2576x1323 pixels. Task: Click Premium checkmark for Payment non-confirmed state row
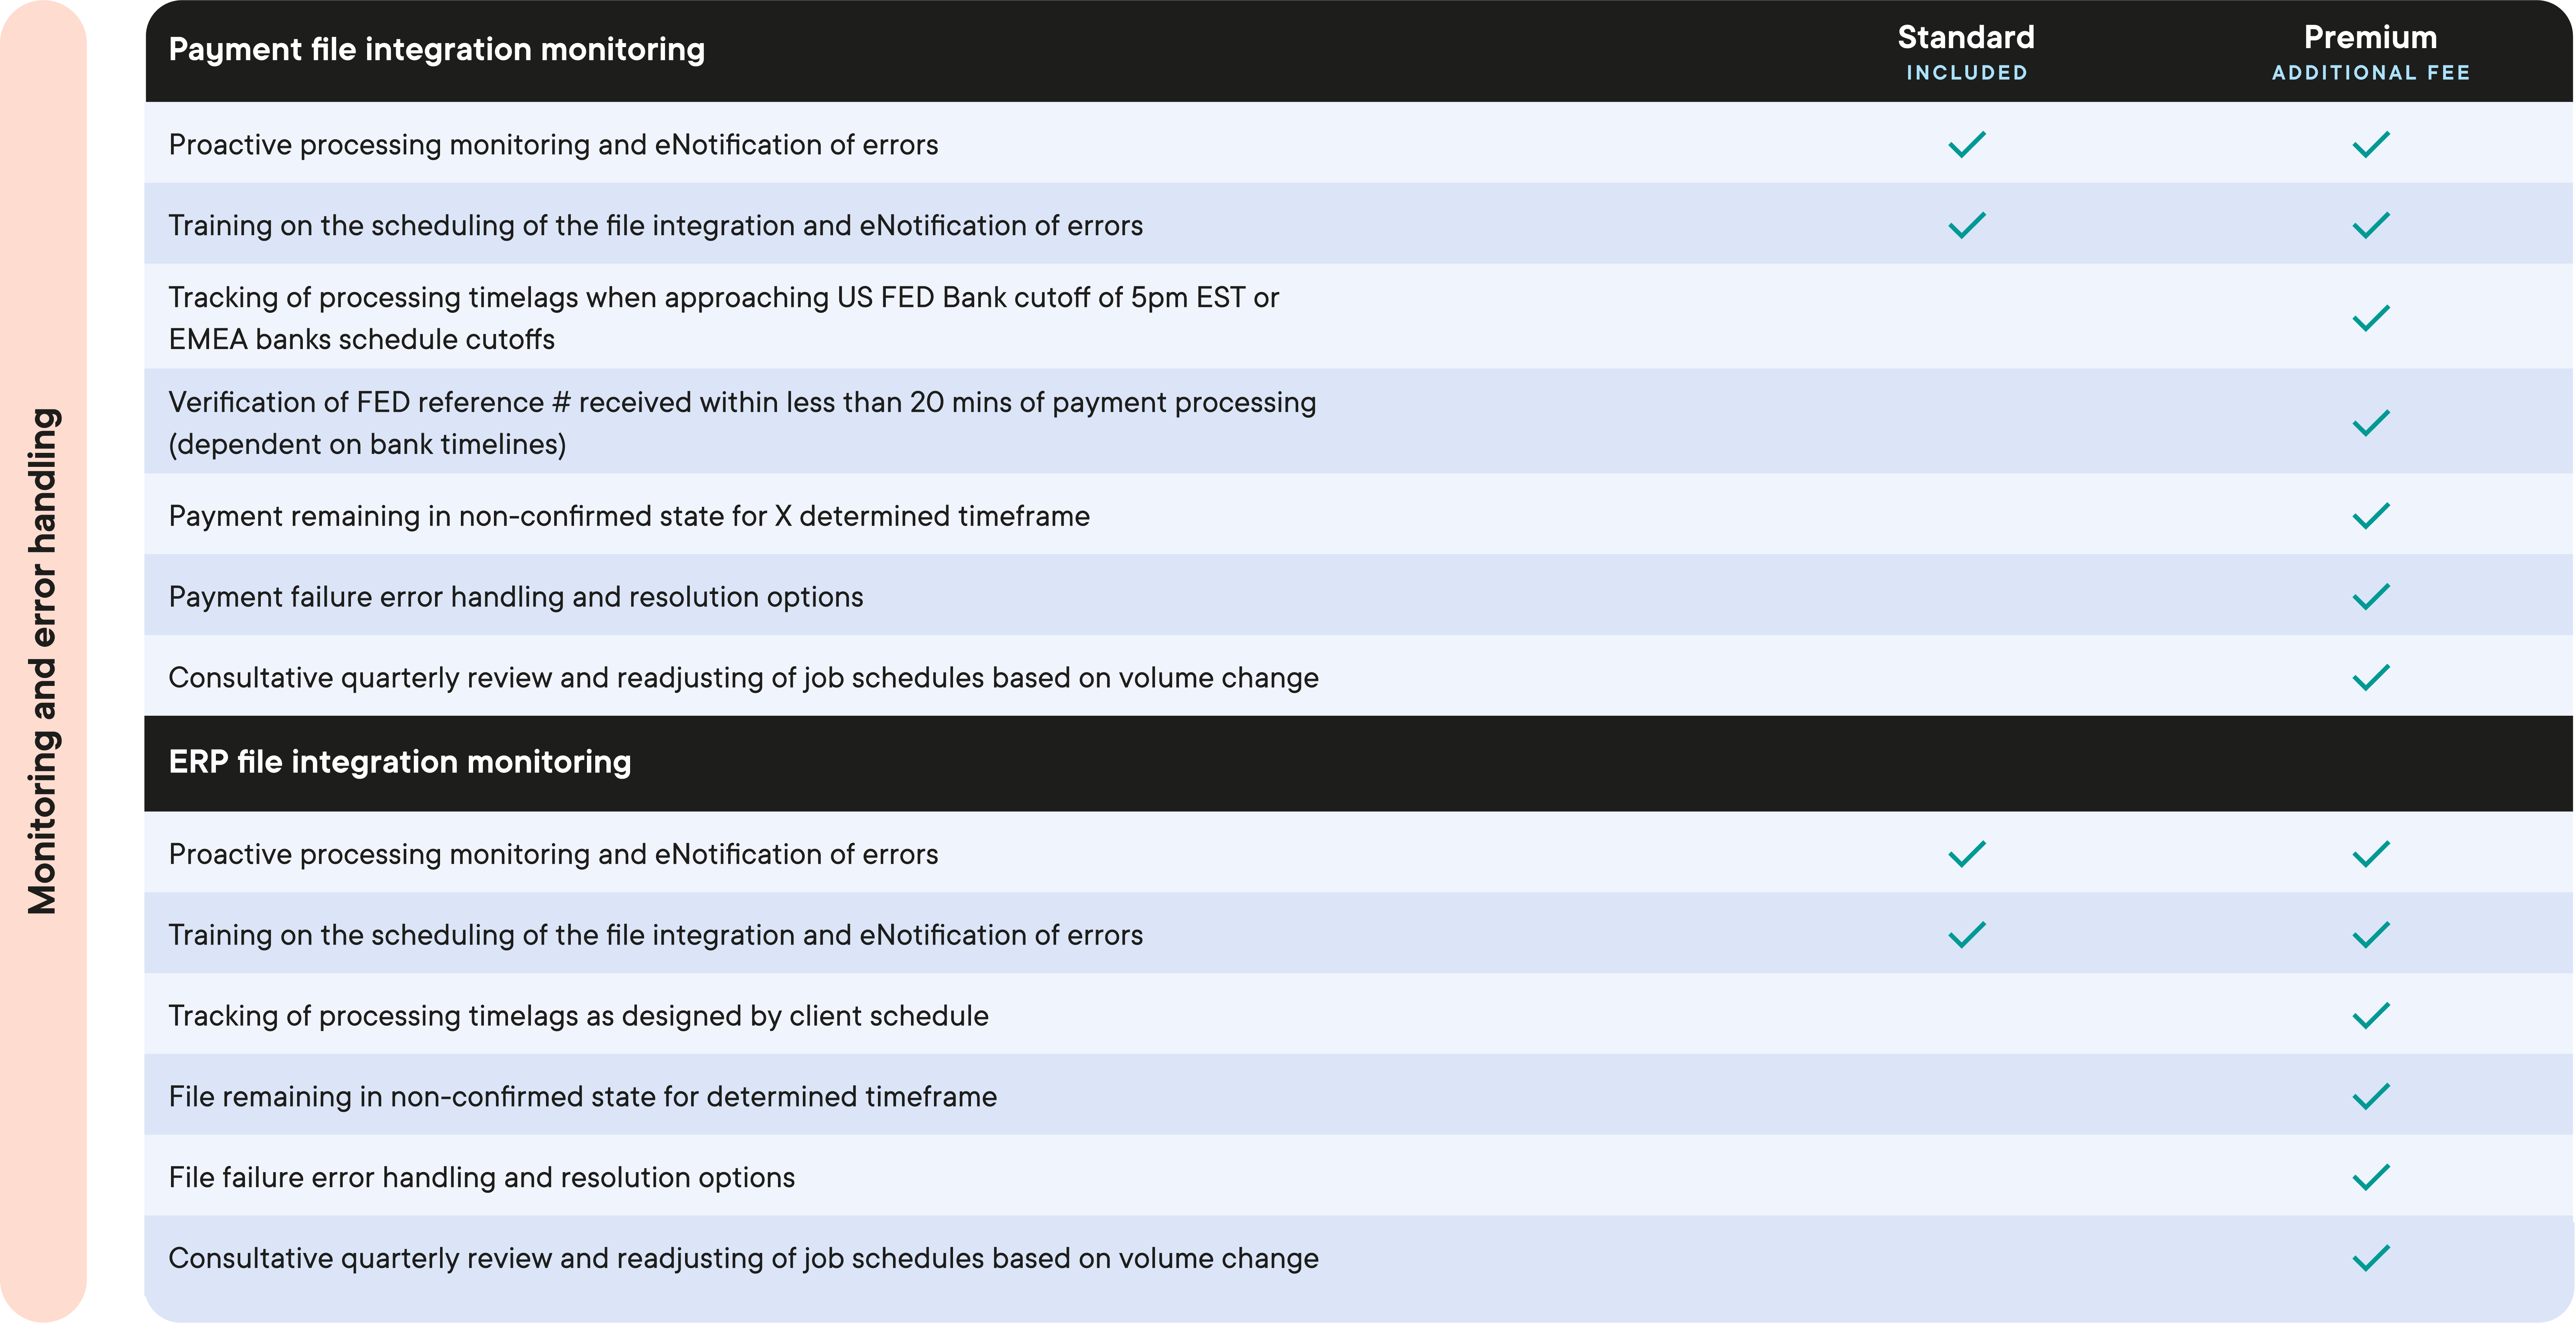click(x=2370, y=516)
